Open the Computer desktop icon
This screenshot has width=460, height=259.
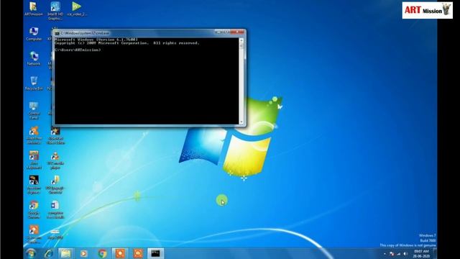(x=34, y=34)
